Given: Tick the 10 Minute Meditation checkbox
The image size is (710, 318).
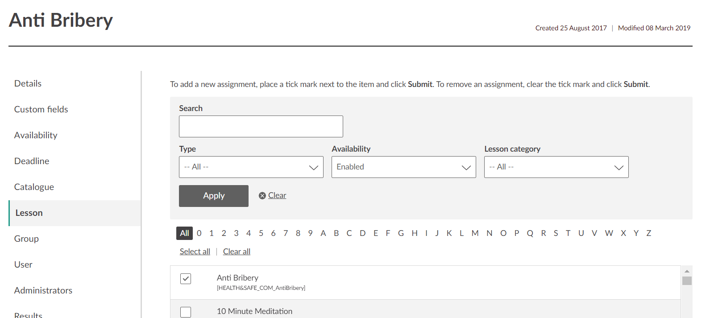Looking at the screenshot, I should (186, 312).
